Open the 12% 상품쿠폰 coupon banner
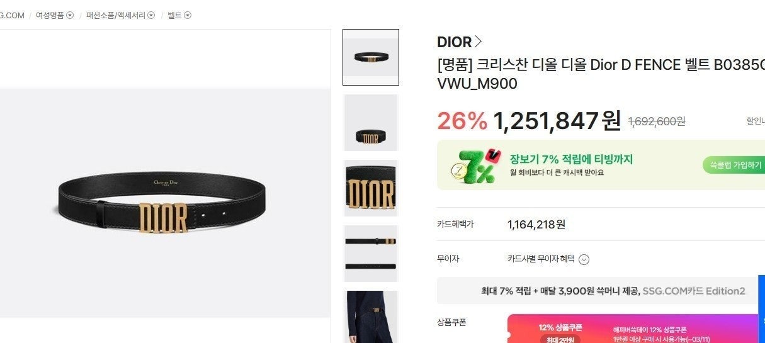The image size is (765, 343). 636,329
